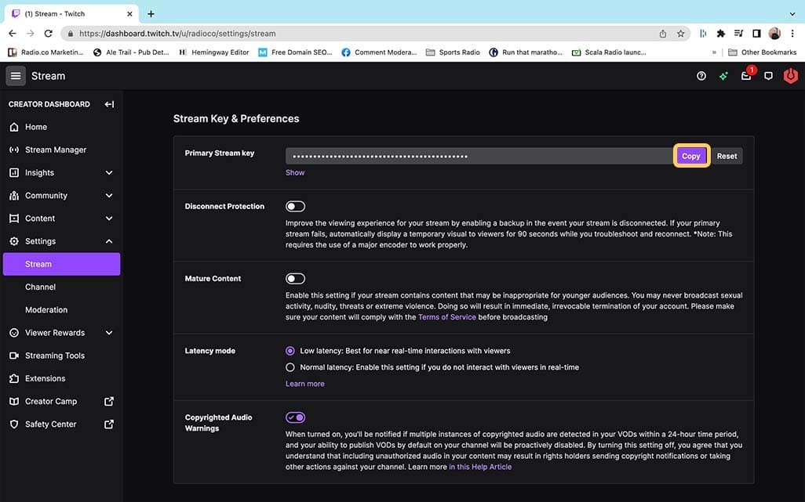Click the help question-mark icon
Image resolution: width=805 pixels, height=502 pixels.
(701, 75)
